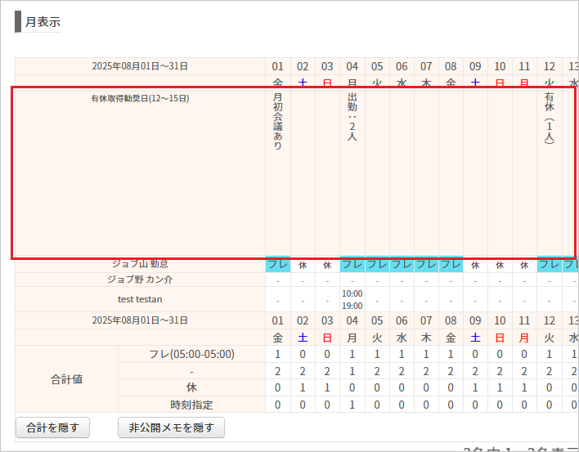Click the 時刻指定 totals row label
This screenshot has height=452, width=579.
coord(191,404)
